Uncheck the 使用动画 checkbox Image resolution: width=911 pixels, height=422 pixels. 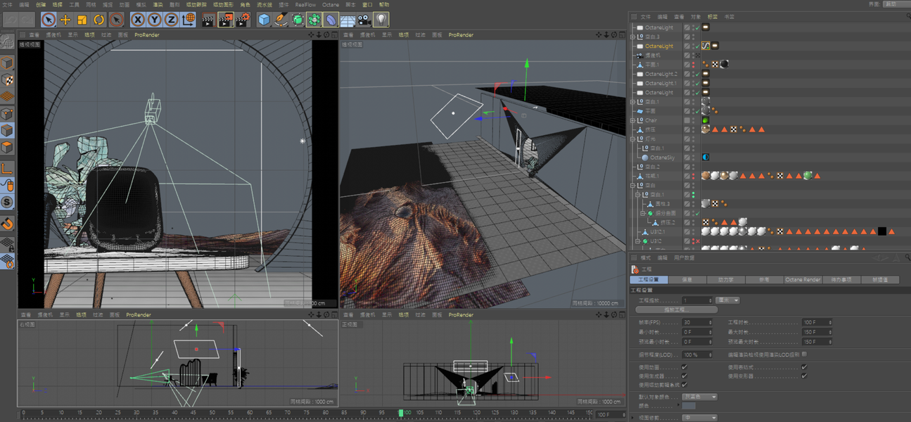684,367
